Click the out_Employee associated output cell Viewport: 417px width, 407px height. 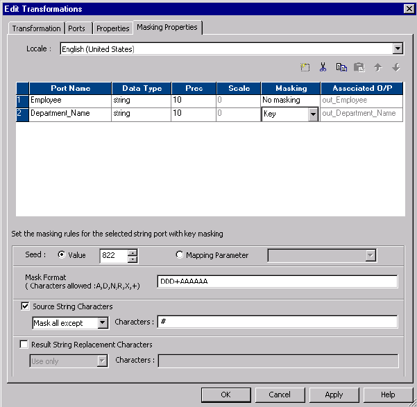[361, 101]
